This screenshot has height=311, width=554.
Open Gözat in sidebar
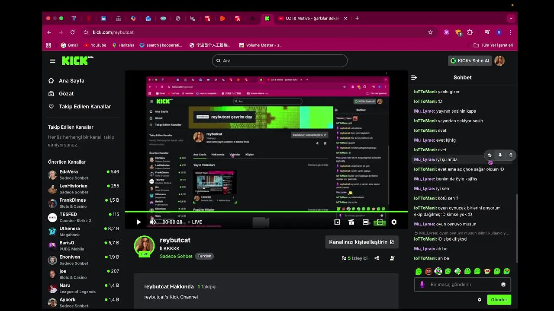point(61,94)
